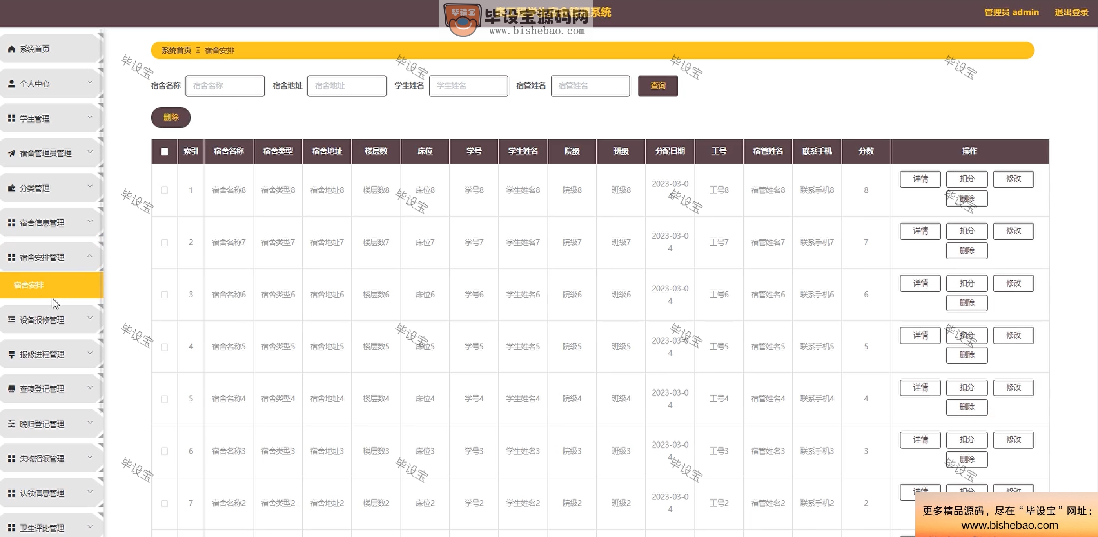Screen dimensions: 1098x537
Task: Click the sliders icon beside 晚归登记管理
Action: tap(12, 424)
